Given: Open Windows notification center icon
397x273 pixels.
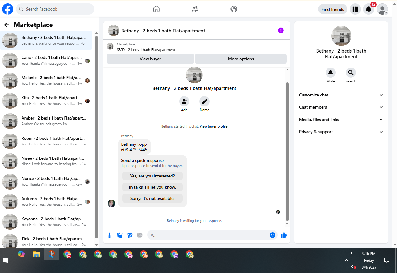Looking at the screenshot, I should [387, 260].
